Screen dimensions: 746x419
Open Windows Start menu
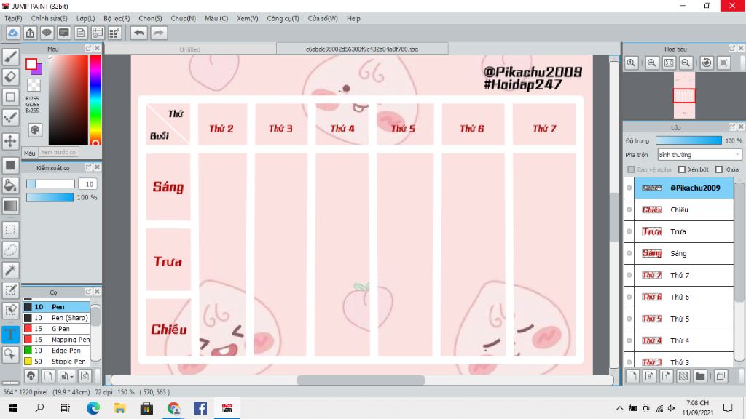click(x=13, y=408)
